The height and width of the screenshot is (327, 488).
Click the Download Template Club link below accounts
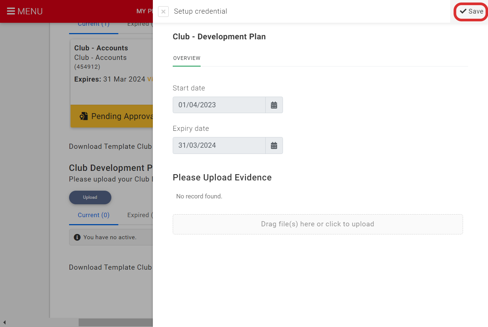click(111, 147)
